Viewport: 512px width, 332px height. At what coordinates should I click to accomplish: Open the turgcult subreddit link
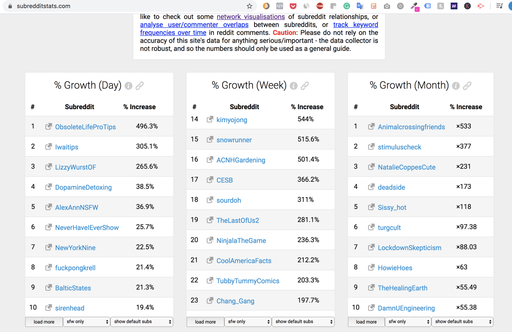[x=389, y=227]
